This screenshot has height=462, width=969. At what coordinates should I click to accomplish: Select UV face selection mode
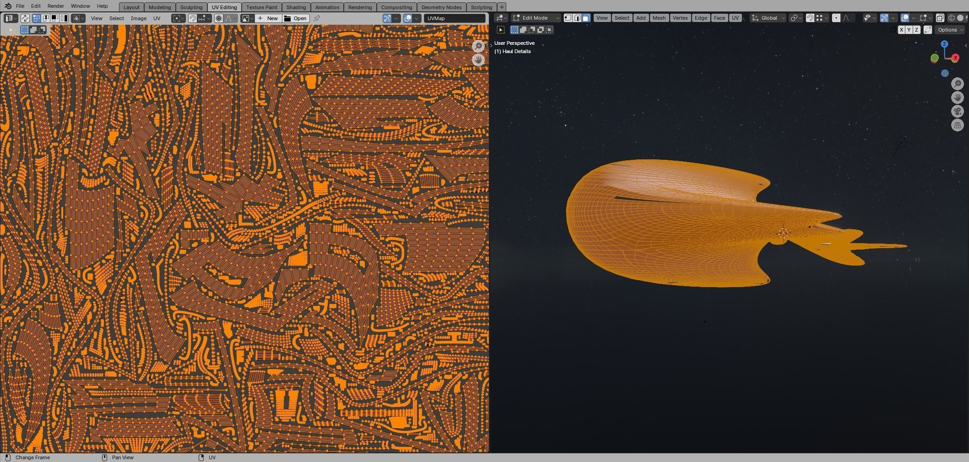[55, 18]
